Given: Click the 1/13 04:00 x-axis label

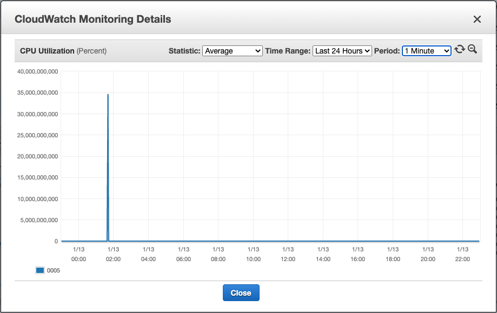Looking at the screenshot, I should (x=148, y=254).
